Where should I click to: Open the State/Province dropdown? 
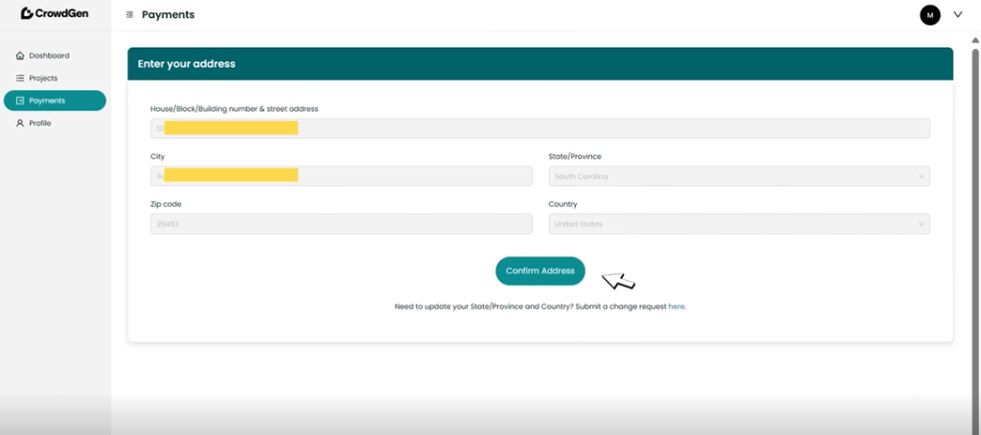pyautogui.click(x=739, y=176)
